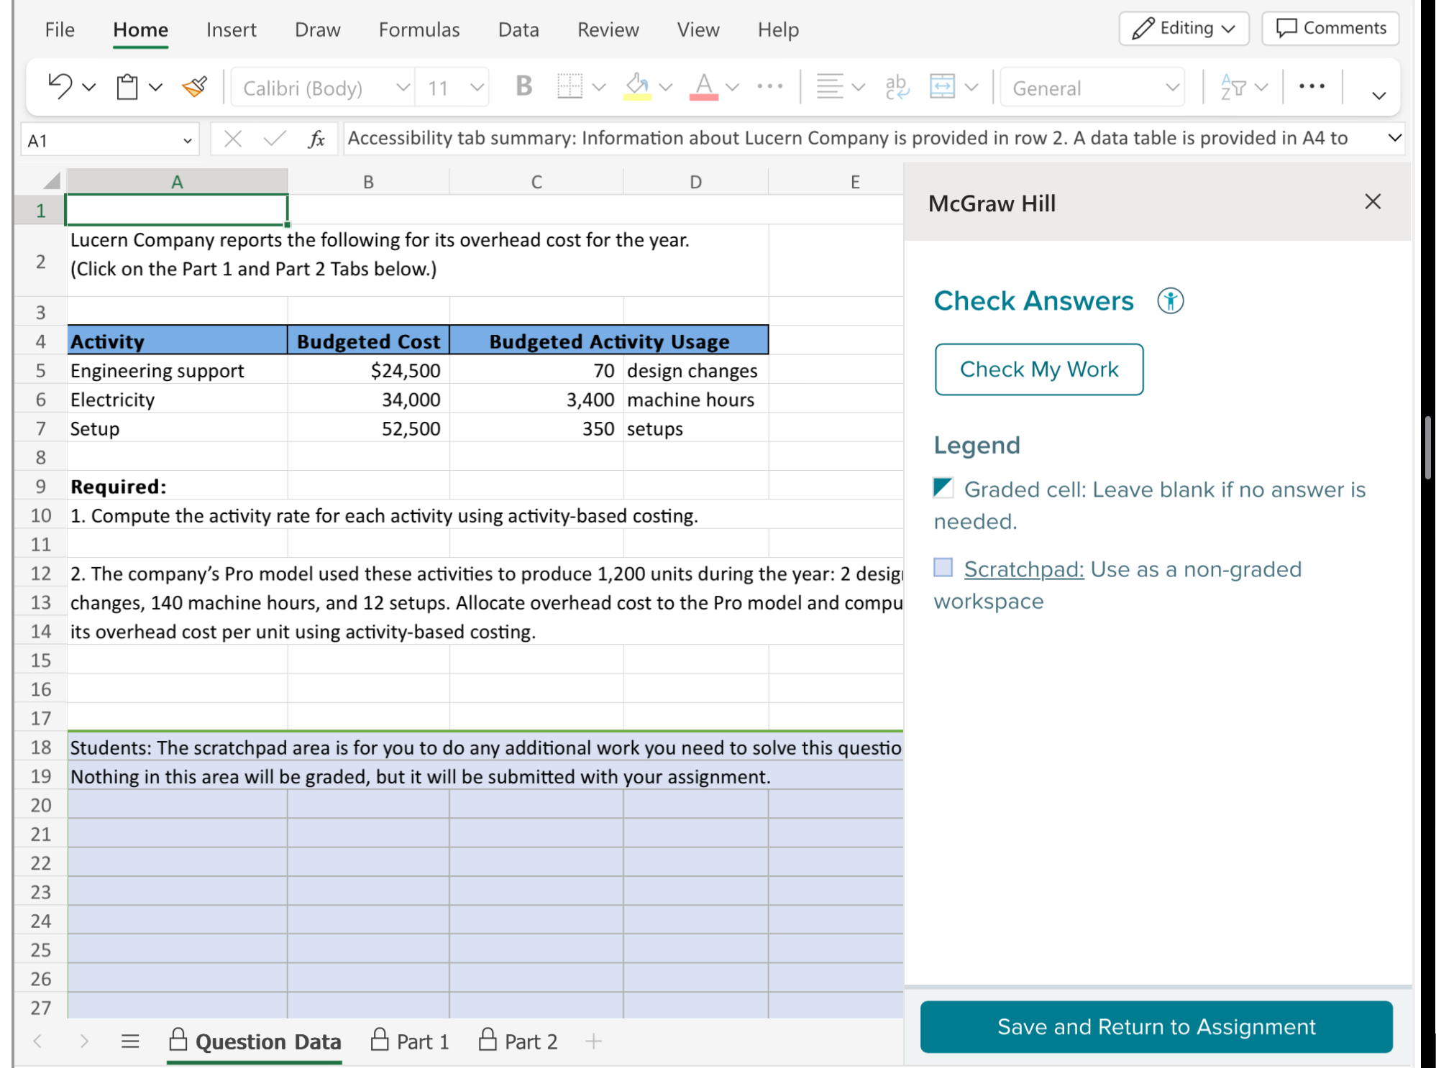Image resolution: width=1436 pixels, height=1068 pixels.
Task: Expand the Name Box dropdown
Action: [188, 139]
